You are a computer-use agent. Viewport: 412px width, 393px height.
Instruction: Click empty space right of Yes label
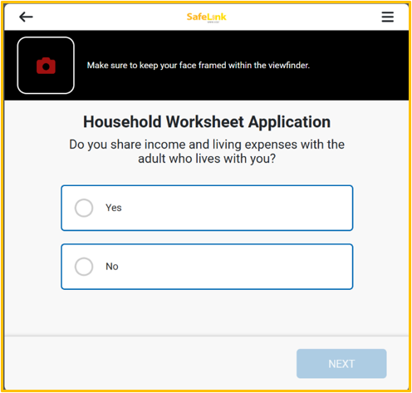pyautogui.click(x=235, y=208)
